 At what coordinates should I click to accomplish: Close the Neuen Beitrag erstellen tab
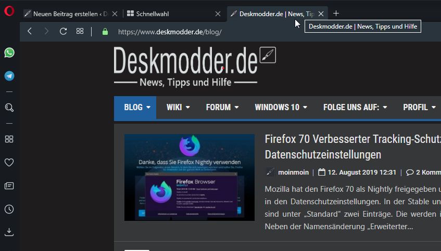pos(115,14)
